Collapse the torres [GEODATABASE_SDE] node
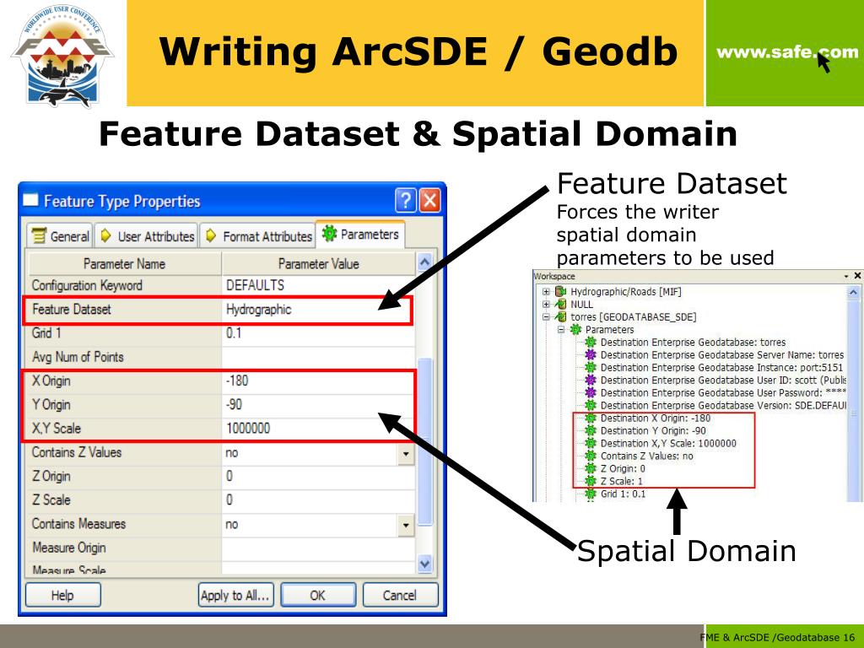Viewport: 864px width, 648px height. pyautogui.click(x=546, y=317)
